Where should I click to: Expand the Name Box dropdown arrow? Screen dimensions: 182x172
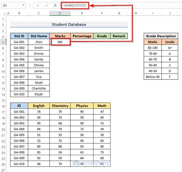pos(23,5)
